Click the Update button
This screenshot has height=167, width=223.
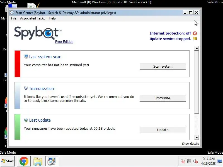click(x=163, y=130)
